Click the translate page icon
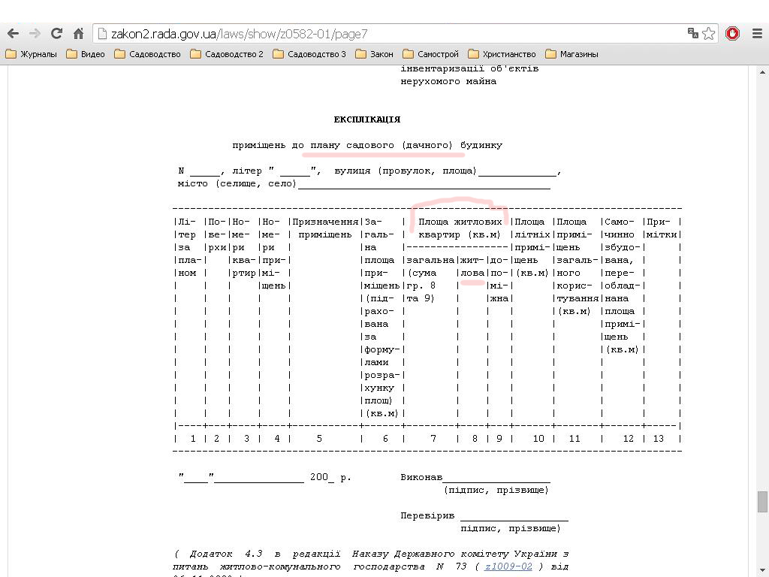 [x=692, y=33]
